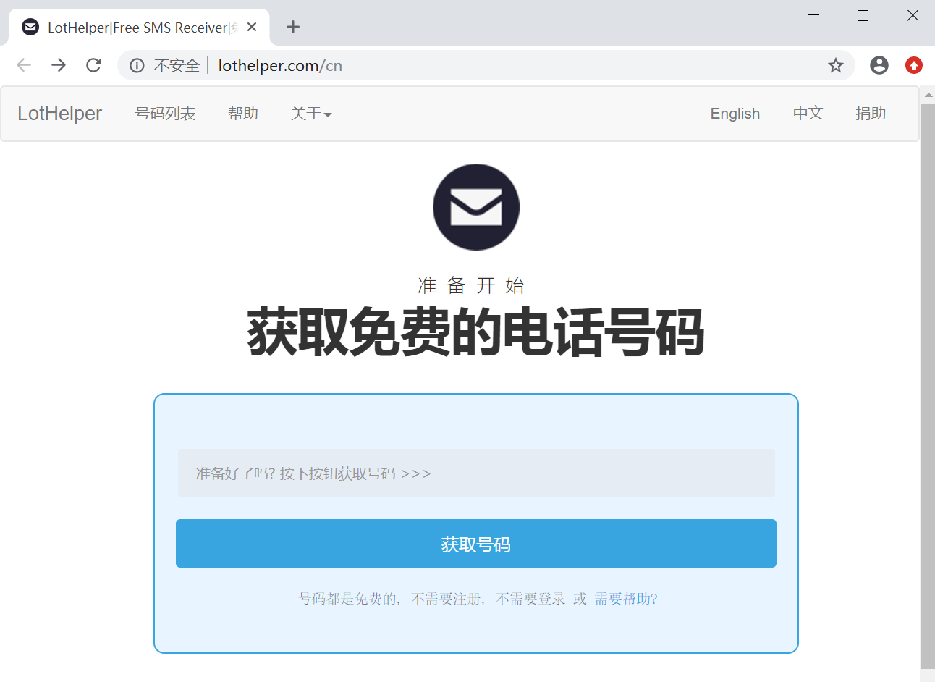This screenshot has width=935, height=682.
Task: Open a new tab with the plus button
Action: coord(293,28)
